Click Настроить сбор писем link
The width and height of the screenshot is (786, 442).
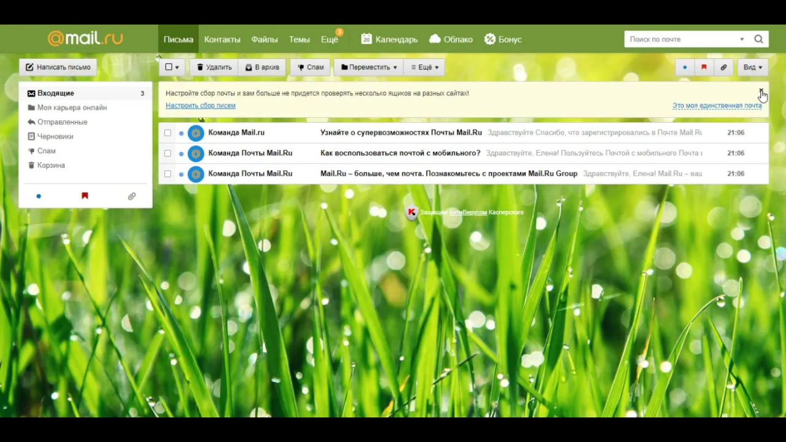coord(200,106)
